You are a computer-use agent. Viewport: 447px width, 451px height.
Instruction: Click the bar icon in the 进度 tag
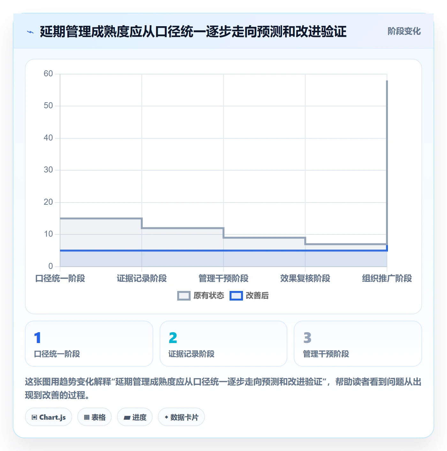[x=127, y=417]
